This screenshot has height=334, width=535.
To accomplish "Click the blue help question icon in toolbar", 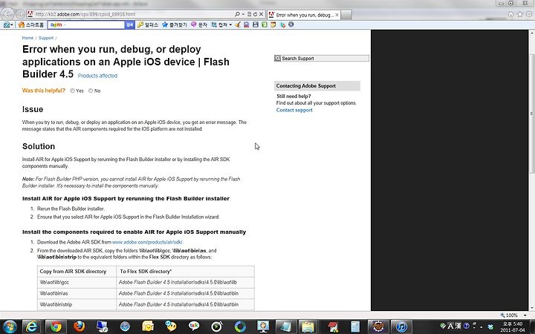I will coord(291,24).
